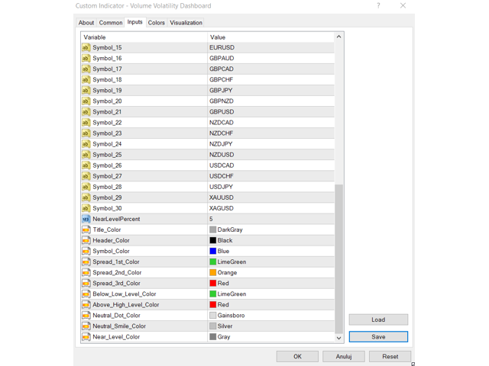Click the string icon beside Symbol_29
Viewport: 489px width, 366px height.
tap(86, 198)
